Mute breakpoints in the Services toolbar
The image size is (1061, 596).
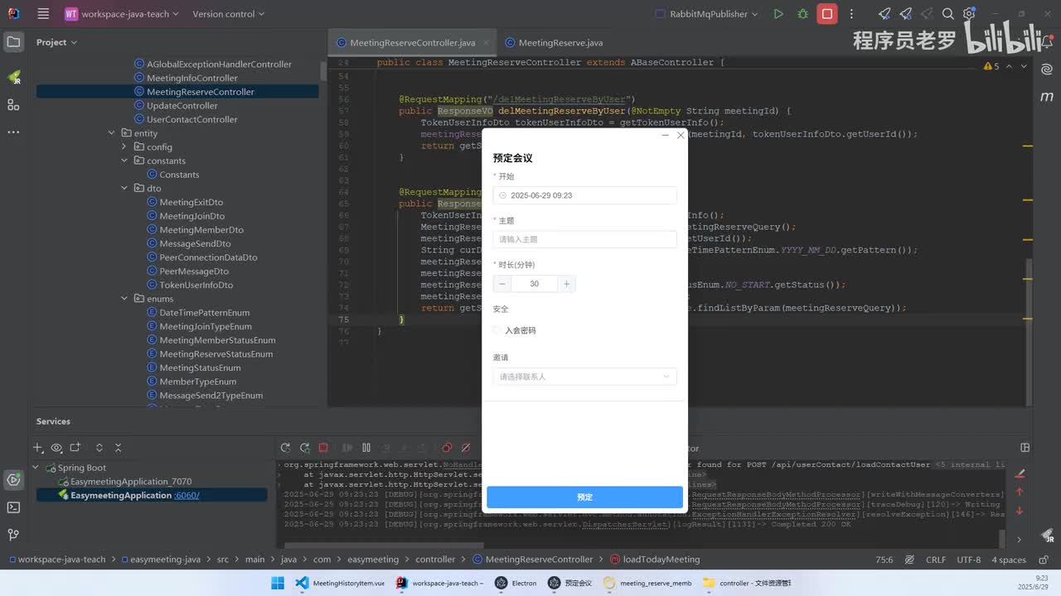coord(466,448)
